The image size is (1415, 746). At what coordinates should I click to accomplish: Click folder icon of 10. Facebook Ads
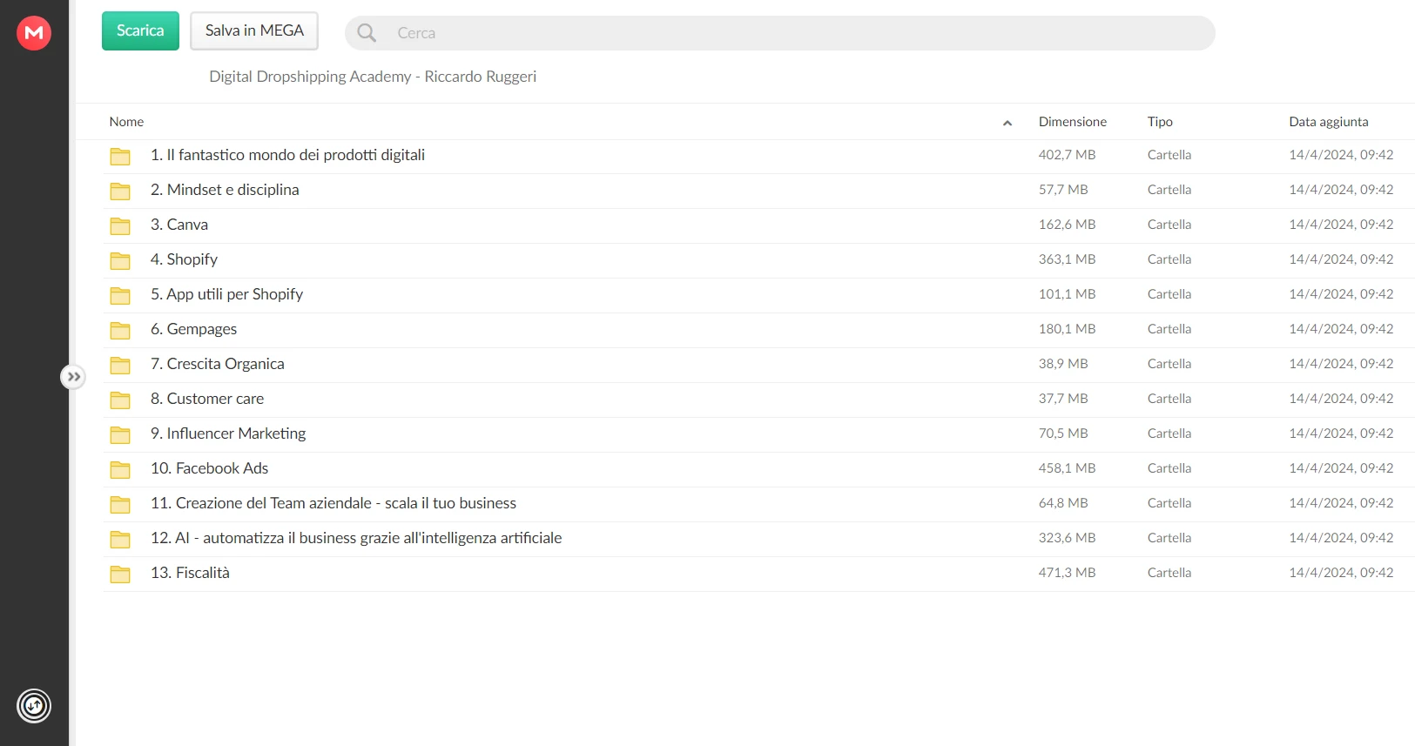120,469
